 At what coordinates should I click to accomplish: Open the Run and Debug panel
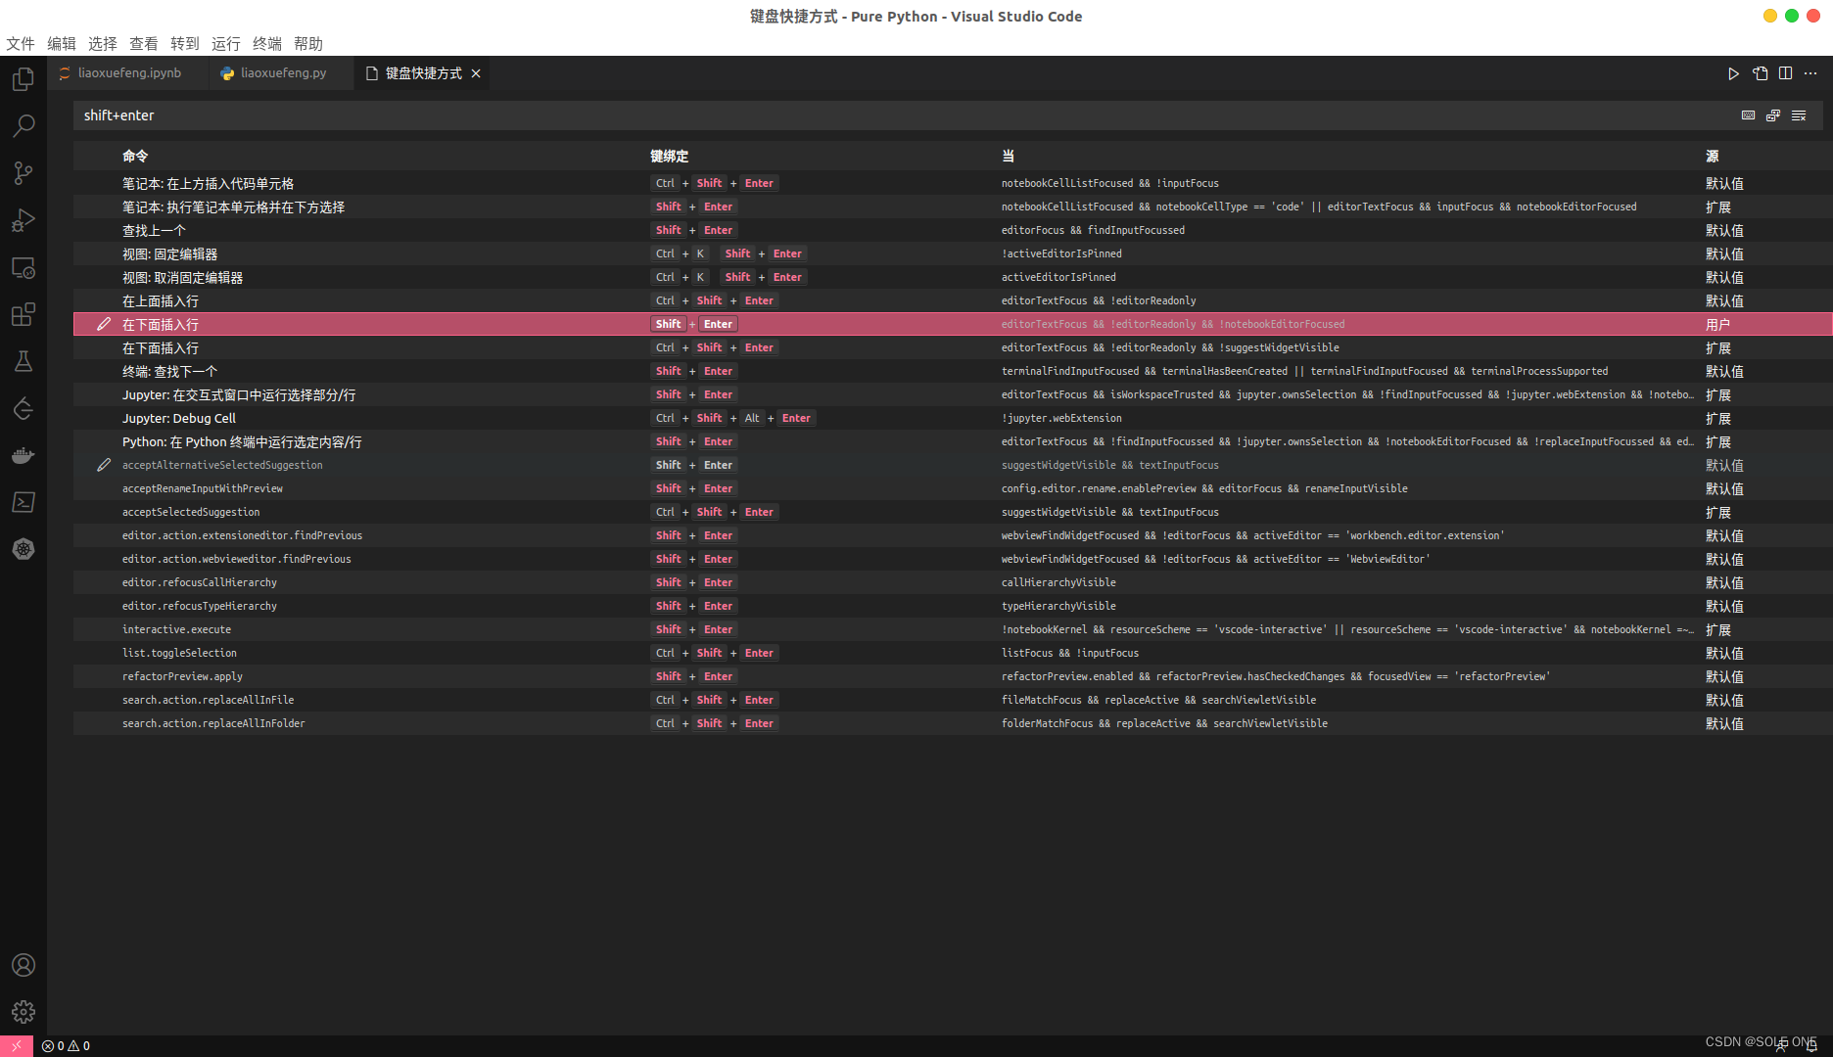(23, 220)
